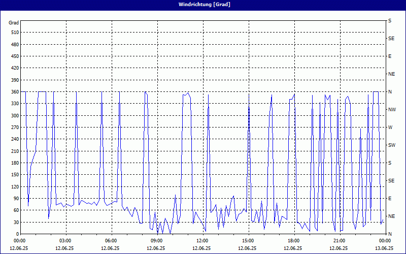Click the 13.06.25 date label
This screenshot has height=254, width=406.
(384, 248)
